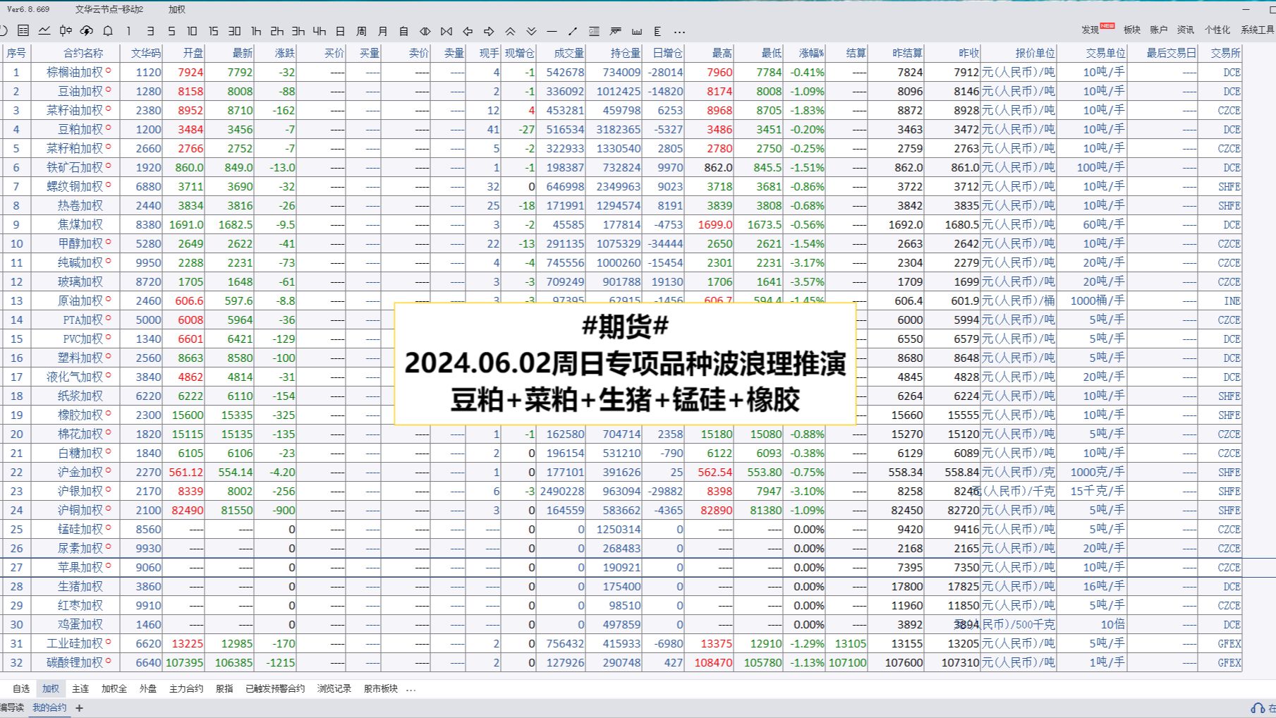Switch to the 外盘 tab
The height and width of the screenshot is (718, 1276).
148,688
